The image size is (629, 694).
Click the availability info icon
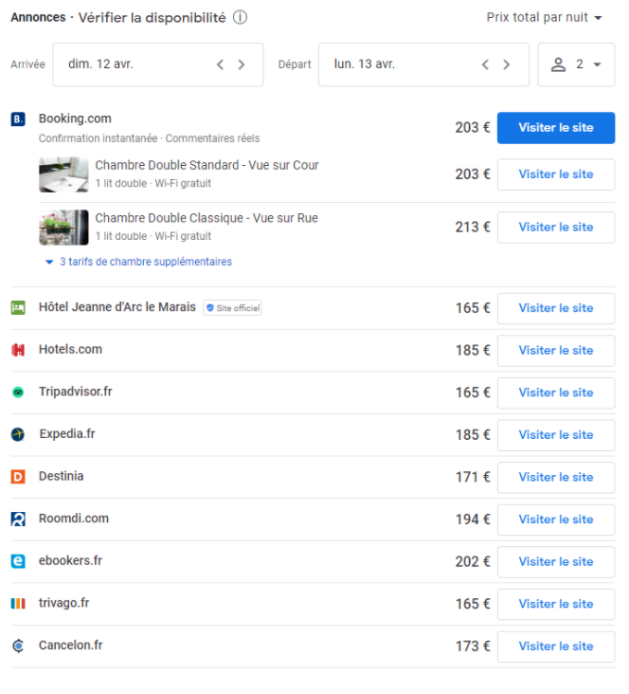[x=241, y=18]
